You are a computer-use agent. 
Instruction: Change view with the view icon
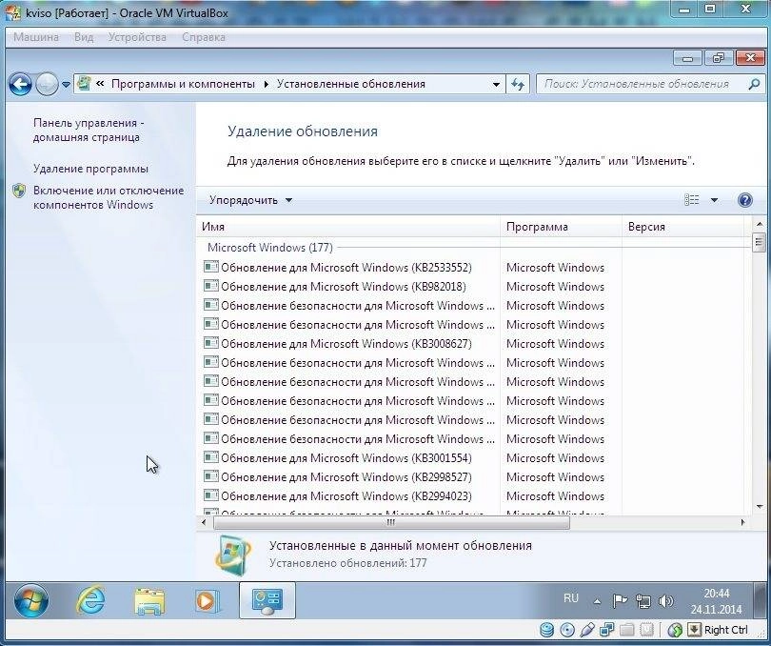click(x=691, y=200)
